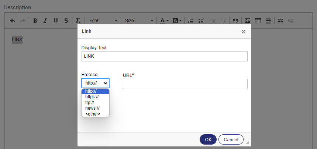Click into the URL input field
317x149 pixels.
(185, 84)
